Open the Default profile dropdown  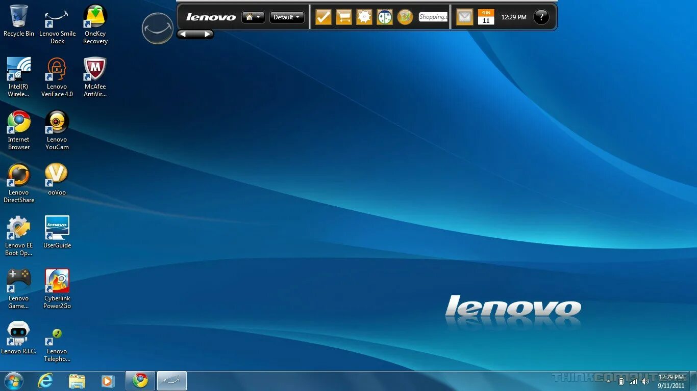[287, 17]
